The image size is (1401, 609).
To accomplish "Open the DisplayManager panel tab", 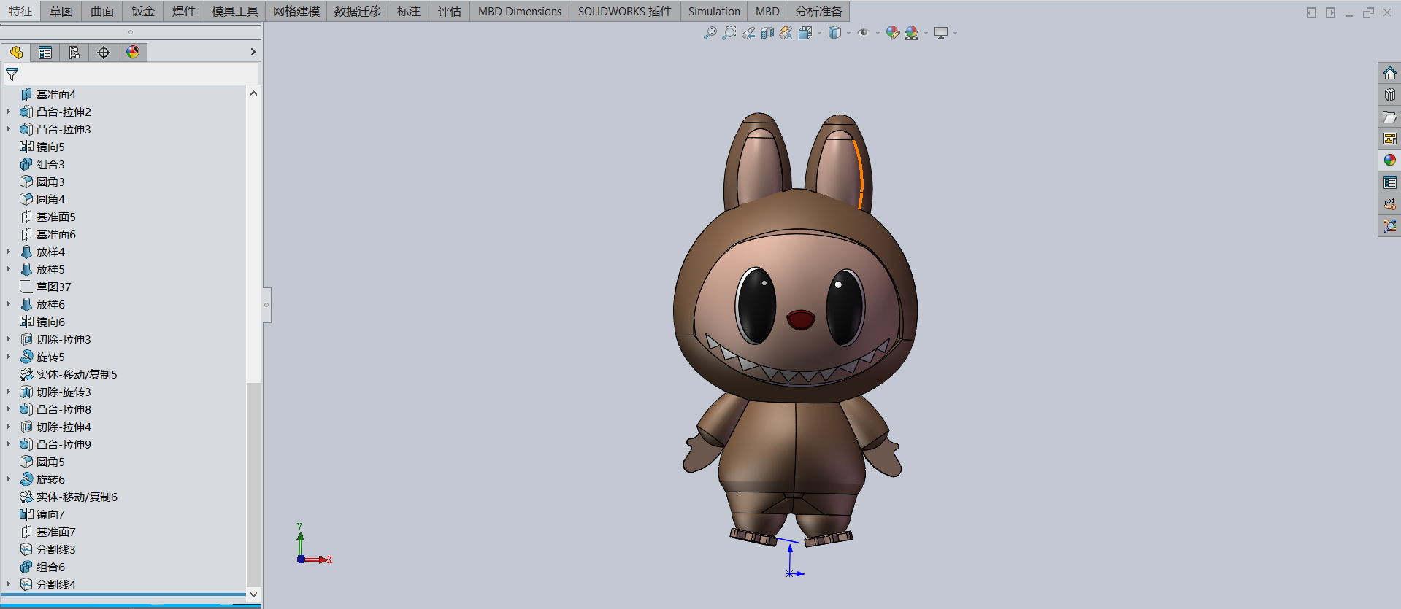I will [133, 53].
